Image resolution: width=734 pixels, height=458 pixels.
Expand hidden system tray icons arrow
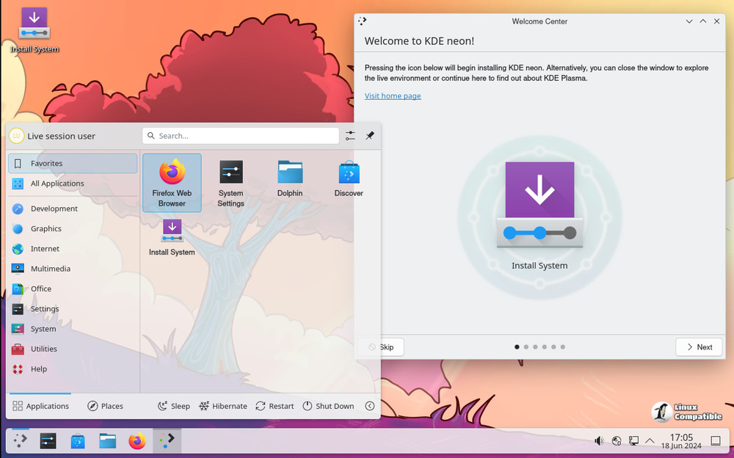pos(650,440)
